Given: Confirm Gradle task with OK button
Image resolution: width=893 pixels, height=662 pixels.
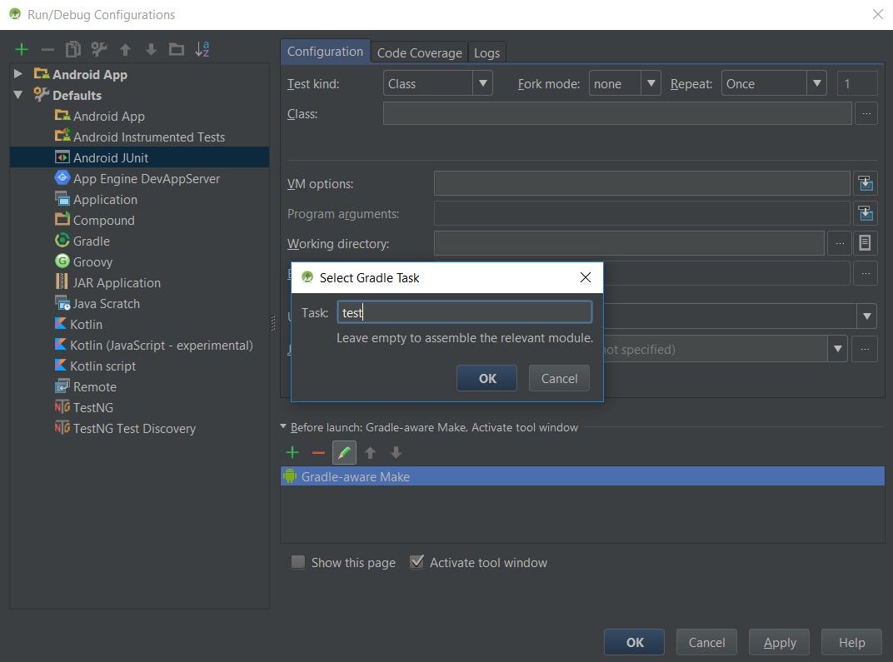Looking at the screenshot, I should click(x=487, y=379).
